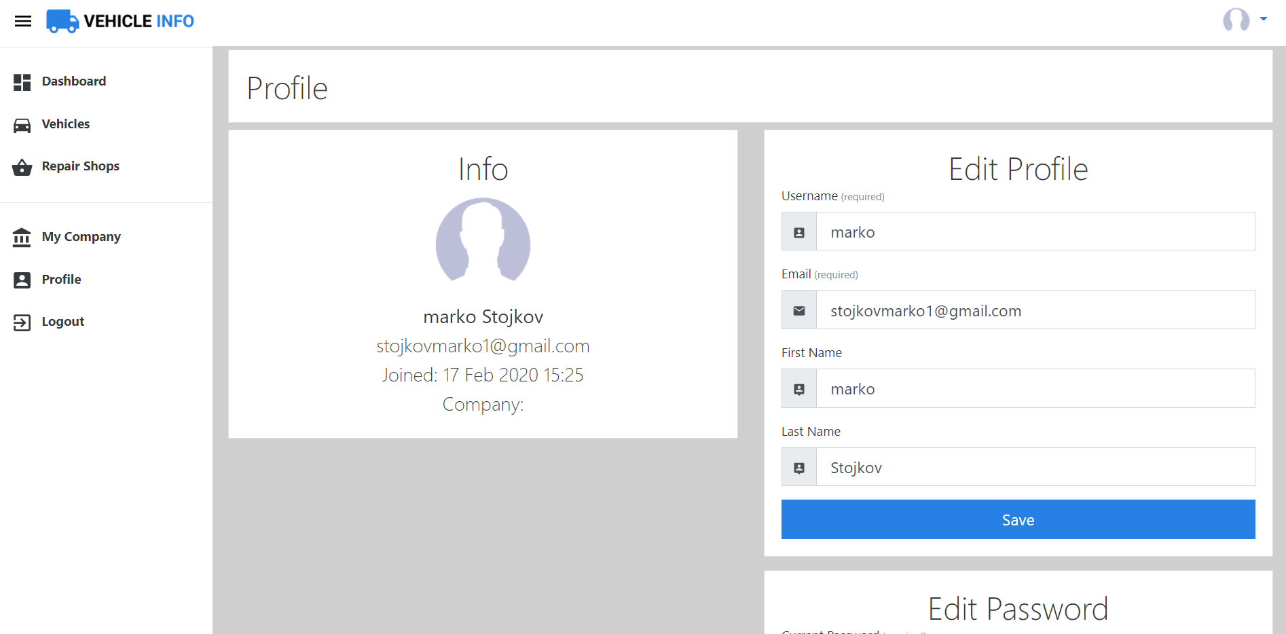Edit the Last Name field
This screenshot has width=1286, height=634.
[x=1034, y=467]
